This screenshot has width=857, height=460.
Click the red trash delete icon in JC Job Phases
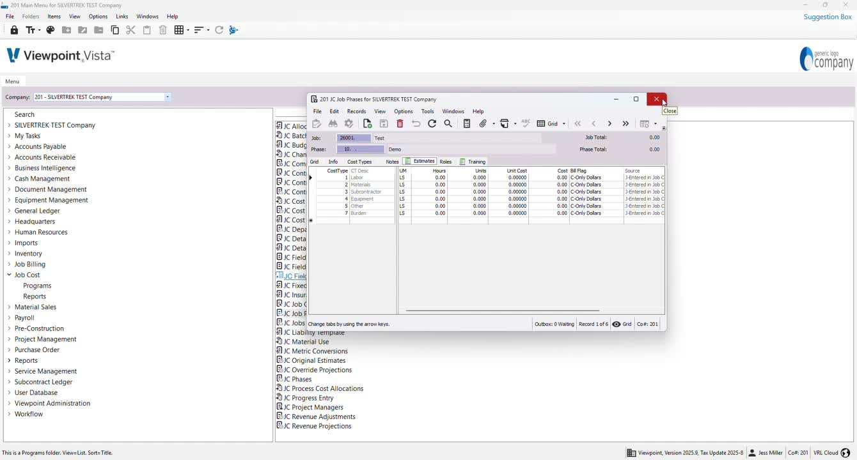400,124
